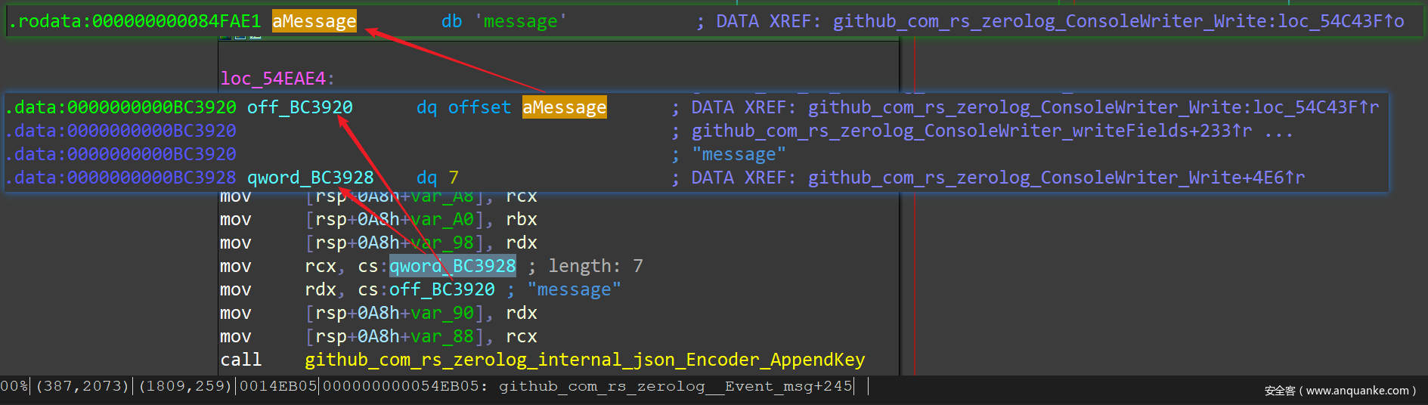Click the highlighted aMessage label in the .rodata line
Image resolution: width=1428 pixels, height=405 pixels.
click(x=314, y=21)
